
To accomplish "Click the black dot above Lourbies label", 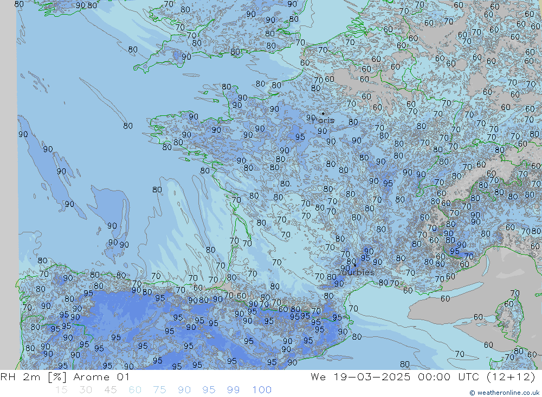I will tap(355, 265).
